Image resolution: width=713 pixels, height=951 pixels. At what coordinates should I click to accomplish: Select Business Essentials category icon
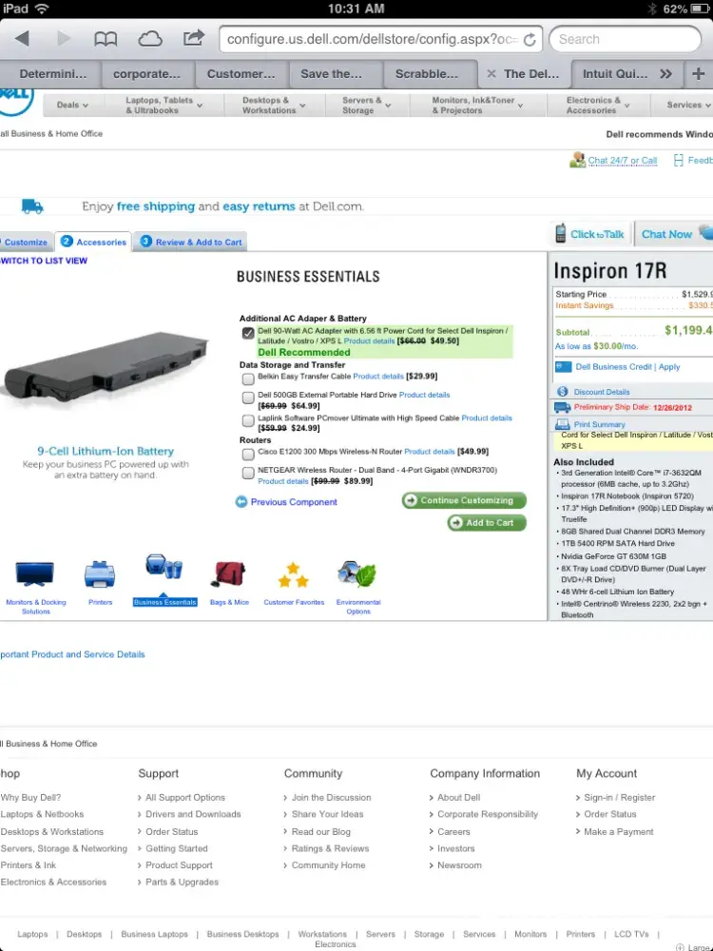(x=164, y=567)
